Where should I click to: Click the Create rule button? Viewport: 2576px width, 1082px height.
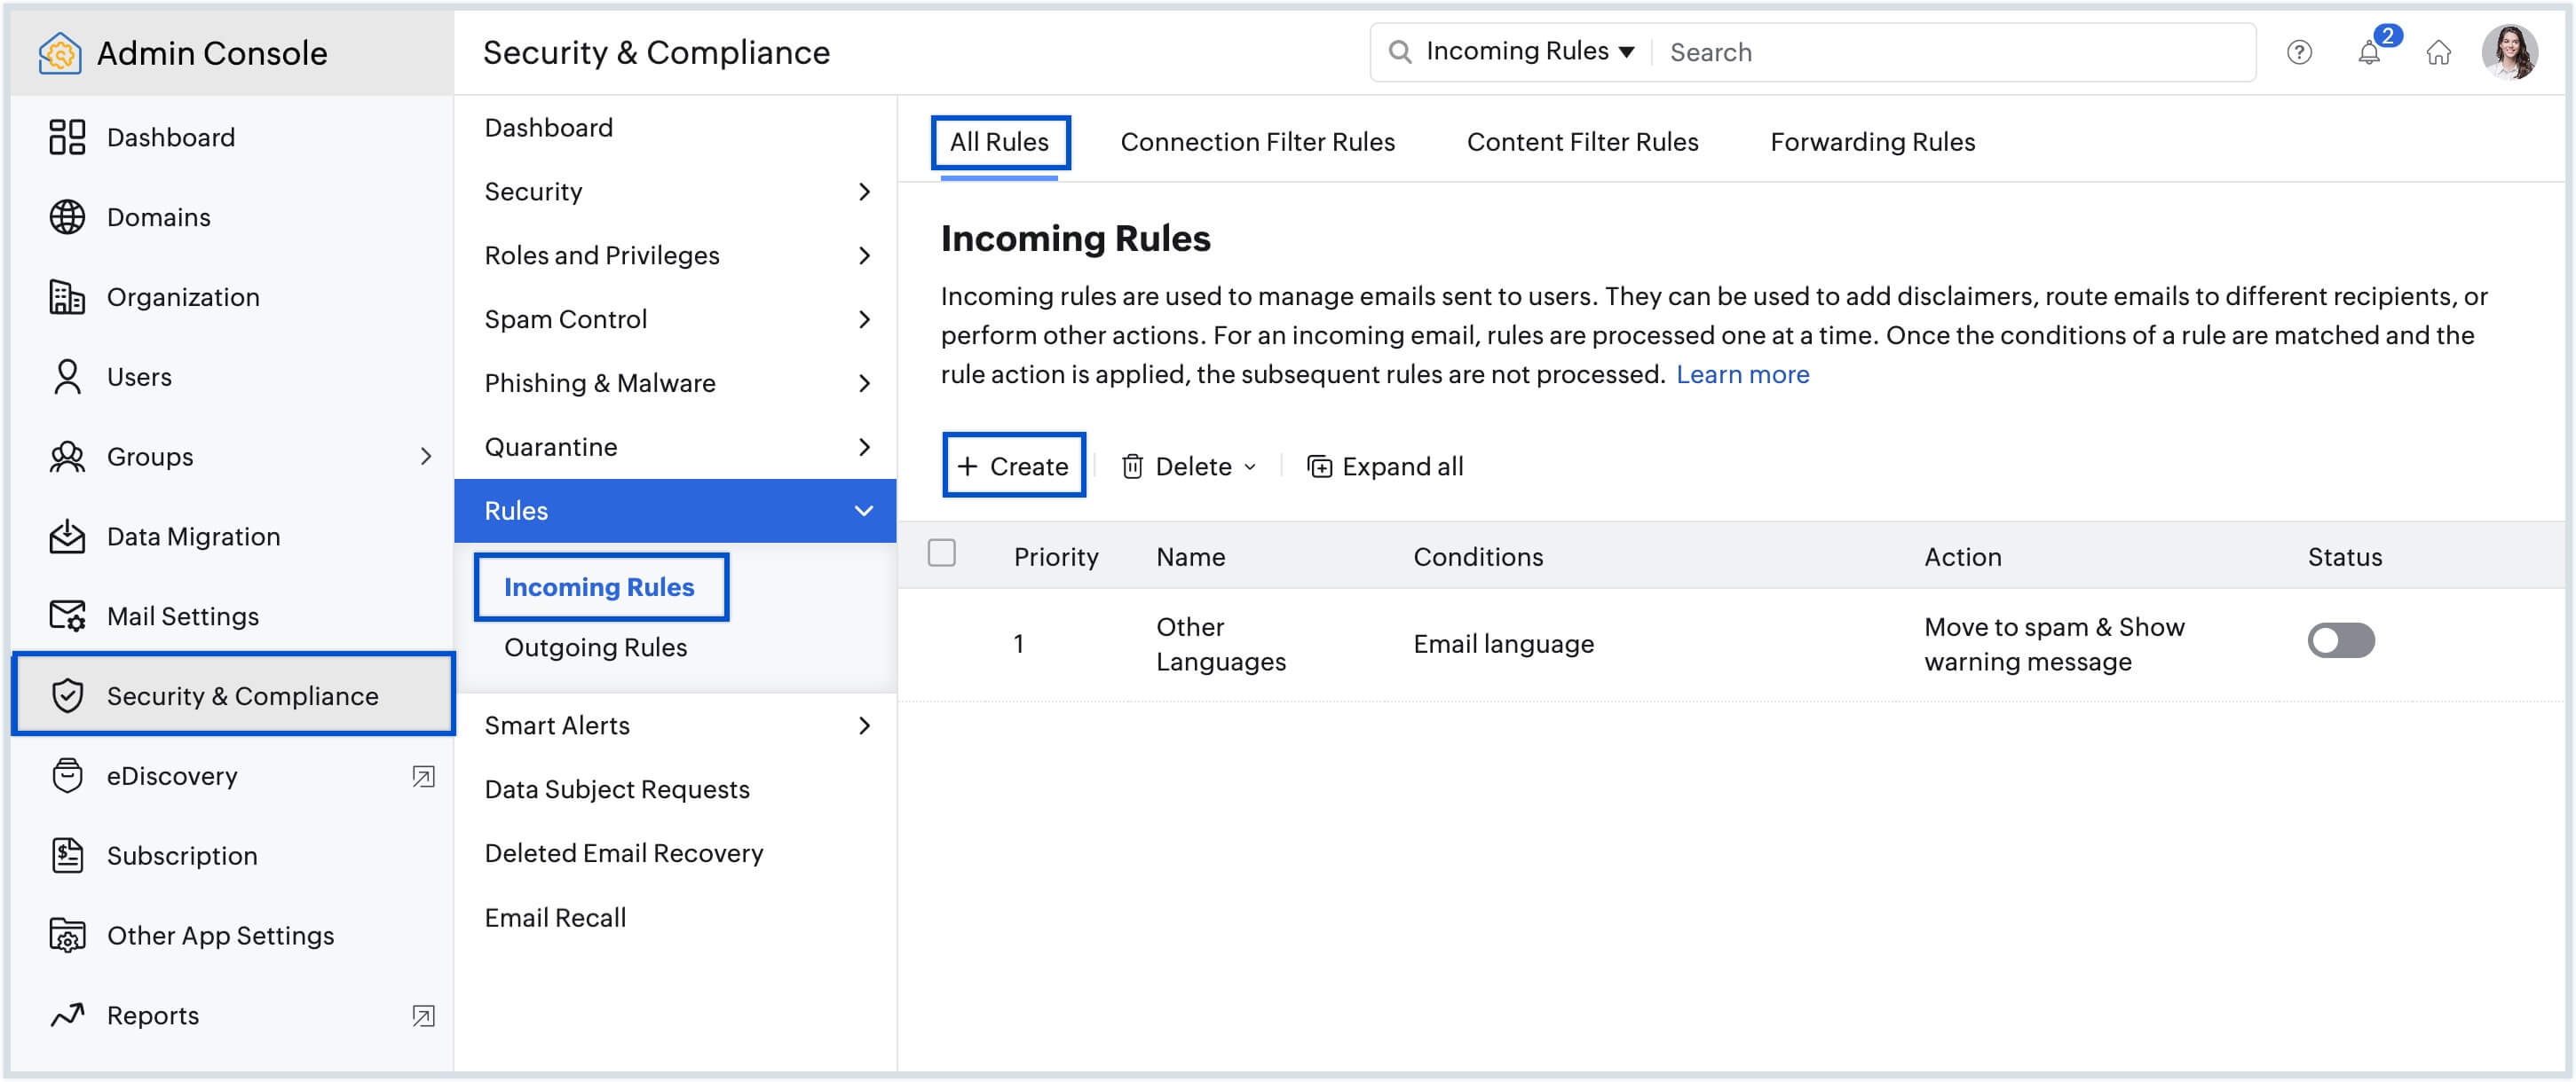1013,466
